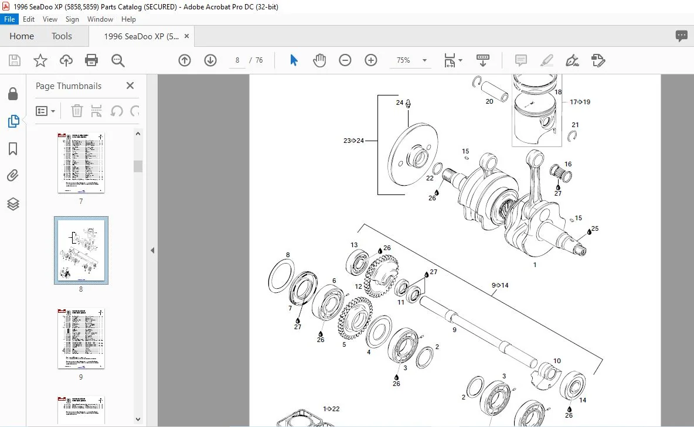Activate the Selection arrow tool
This screenshot has height=427, width=694.
coord(294,60)
